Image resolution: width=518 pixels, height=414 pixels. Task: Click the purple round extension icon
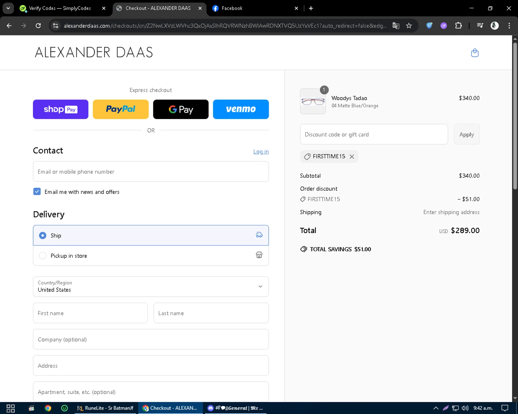tap(444, 26)
